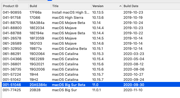Viewport: 180px width, 98px height.
Task: Select build 18G103 cell
Action: [x=36, y=43]
